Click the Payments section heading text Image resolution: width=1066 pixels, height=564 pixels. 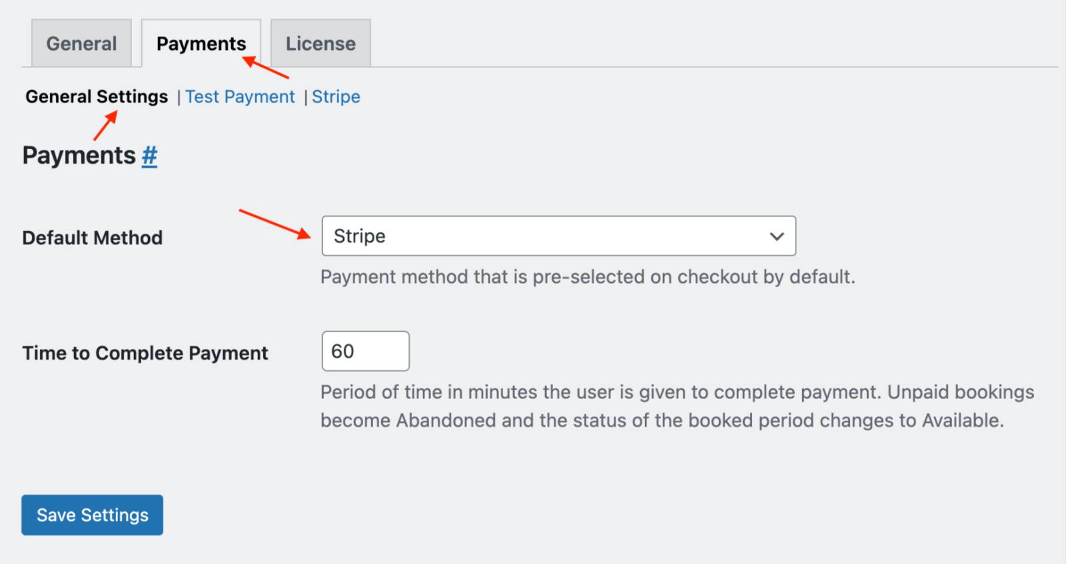(79, 156)
